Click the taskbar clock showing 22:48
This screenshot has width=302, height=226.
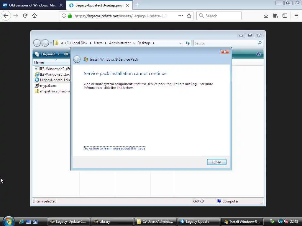294,222
